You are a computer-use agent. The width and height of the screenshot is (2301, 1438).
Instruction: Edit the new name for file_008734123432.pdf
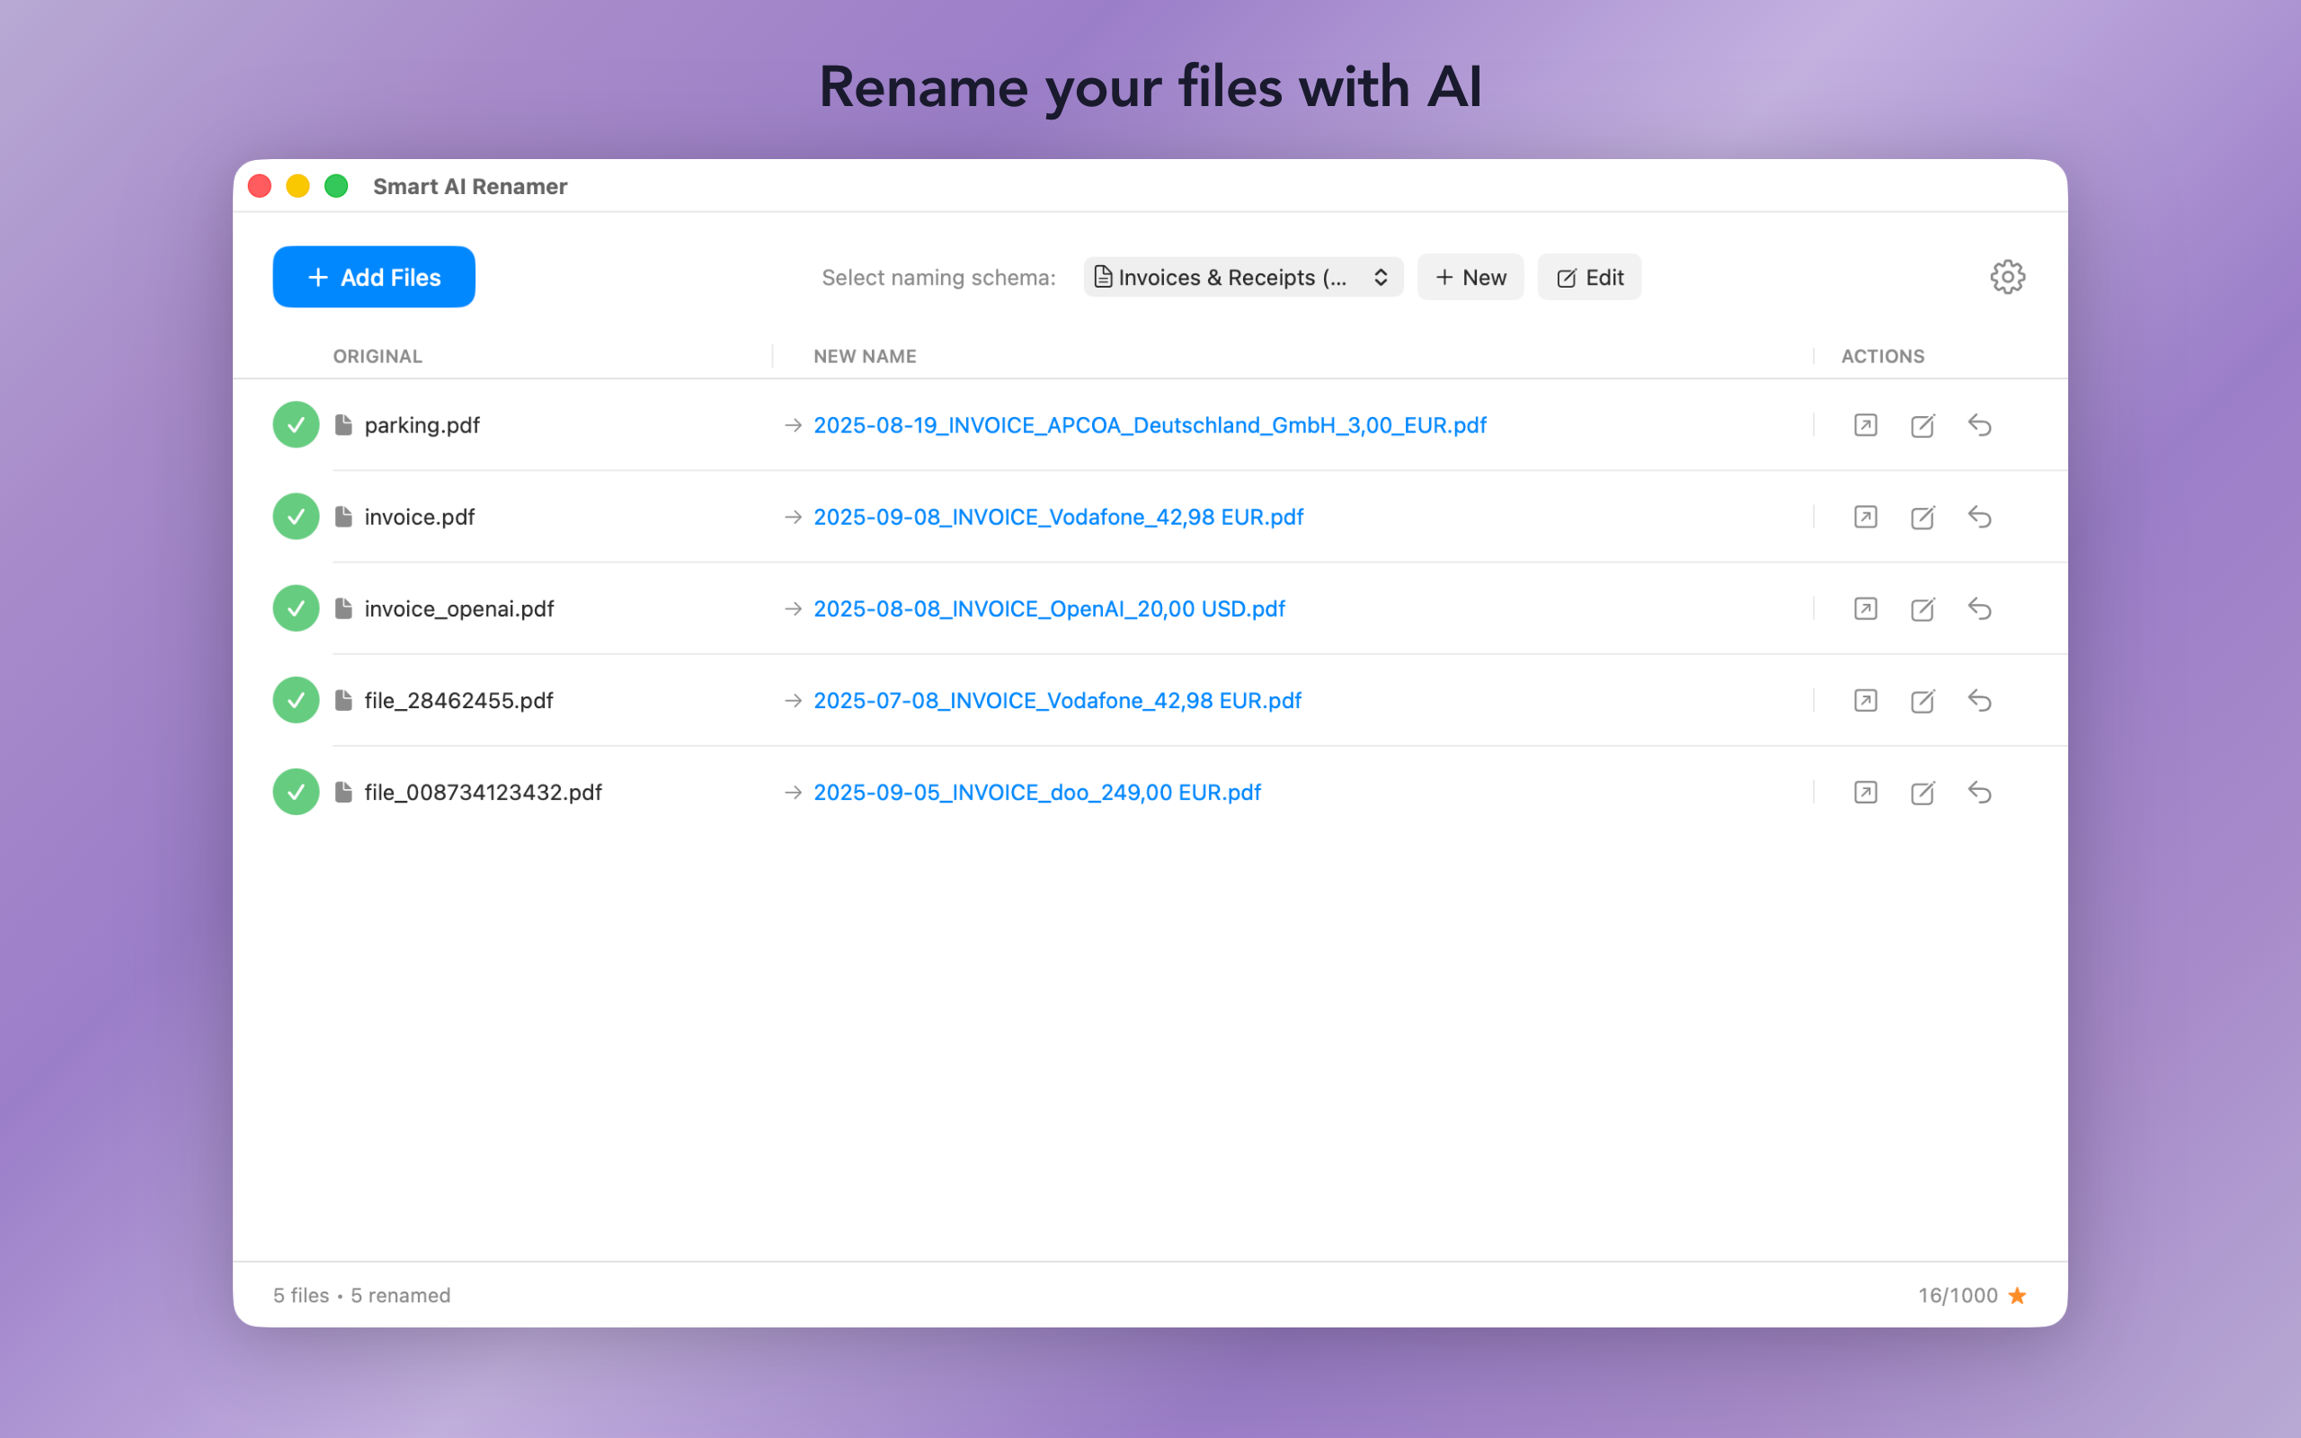[x=1922, y=791]
